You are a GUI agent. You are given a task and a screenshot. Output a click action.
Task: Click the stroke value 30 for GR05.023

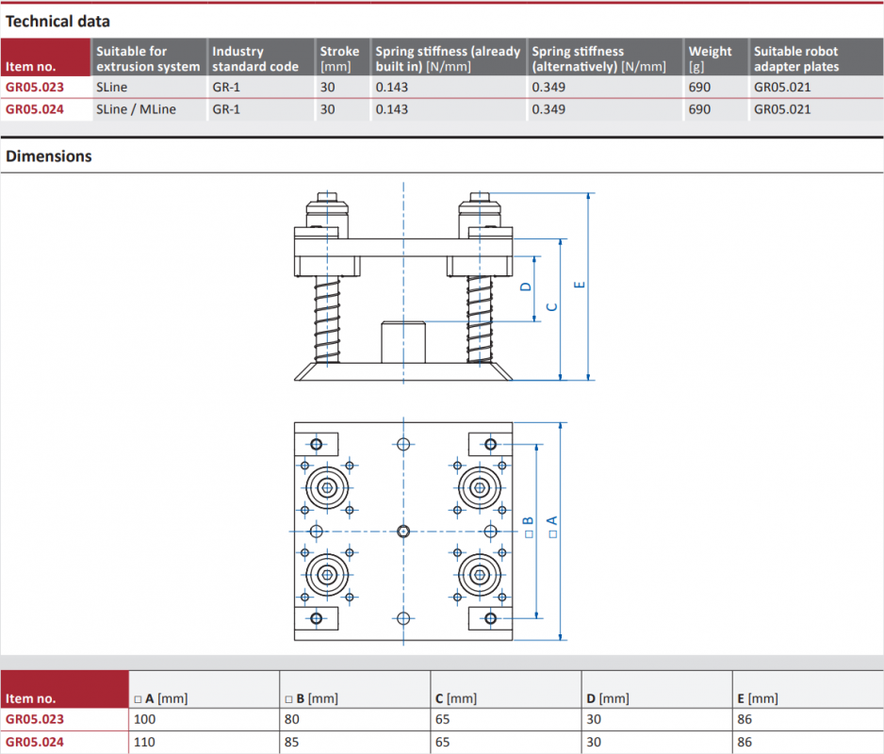(x=328, y=88)
